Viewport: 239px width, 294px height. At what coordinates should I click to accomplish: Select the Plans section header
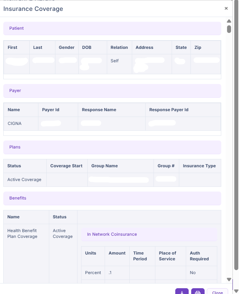pos(112,147)
